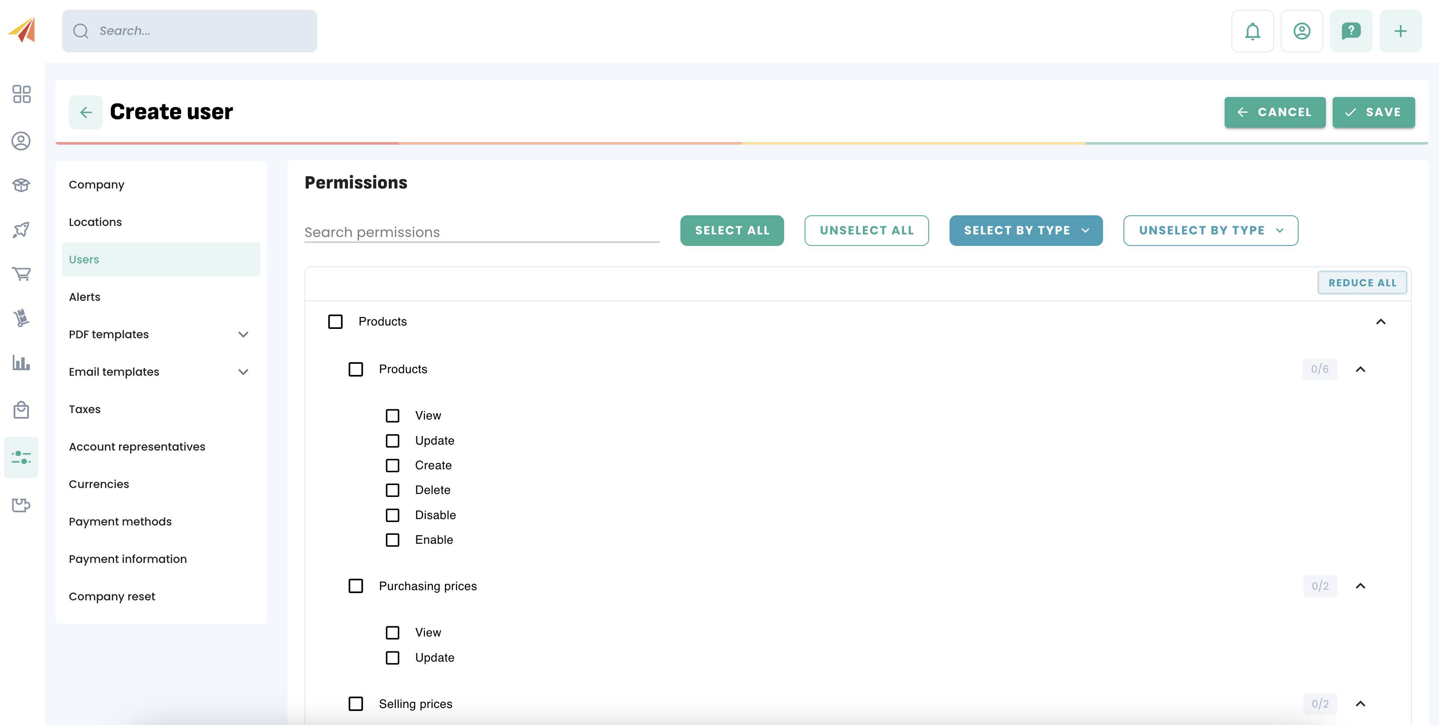Viewport: 1439px width, 725px height.
Task: Open the shopping cart sidebar icon
Action: tap(21, 274)
